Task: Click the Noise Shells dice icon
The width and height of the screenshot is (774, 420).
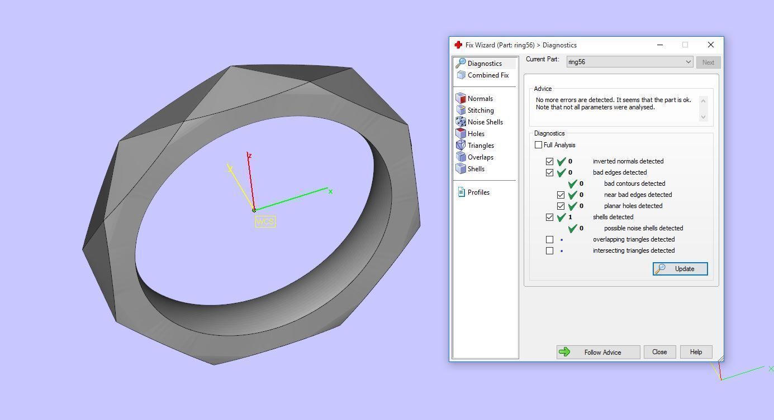Action: coord(460,122)
